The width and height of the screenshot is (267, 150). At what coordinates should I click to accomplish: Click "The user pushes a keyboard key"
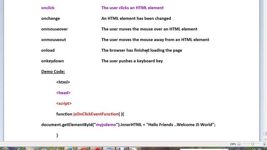pos(132,61)
